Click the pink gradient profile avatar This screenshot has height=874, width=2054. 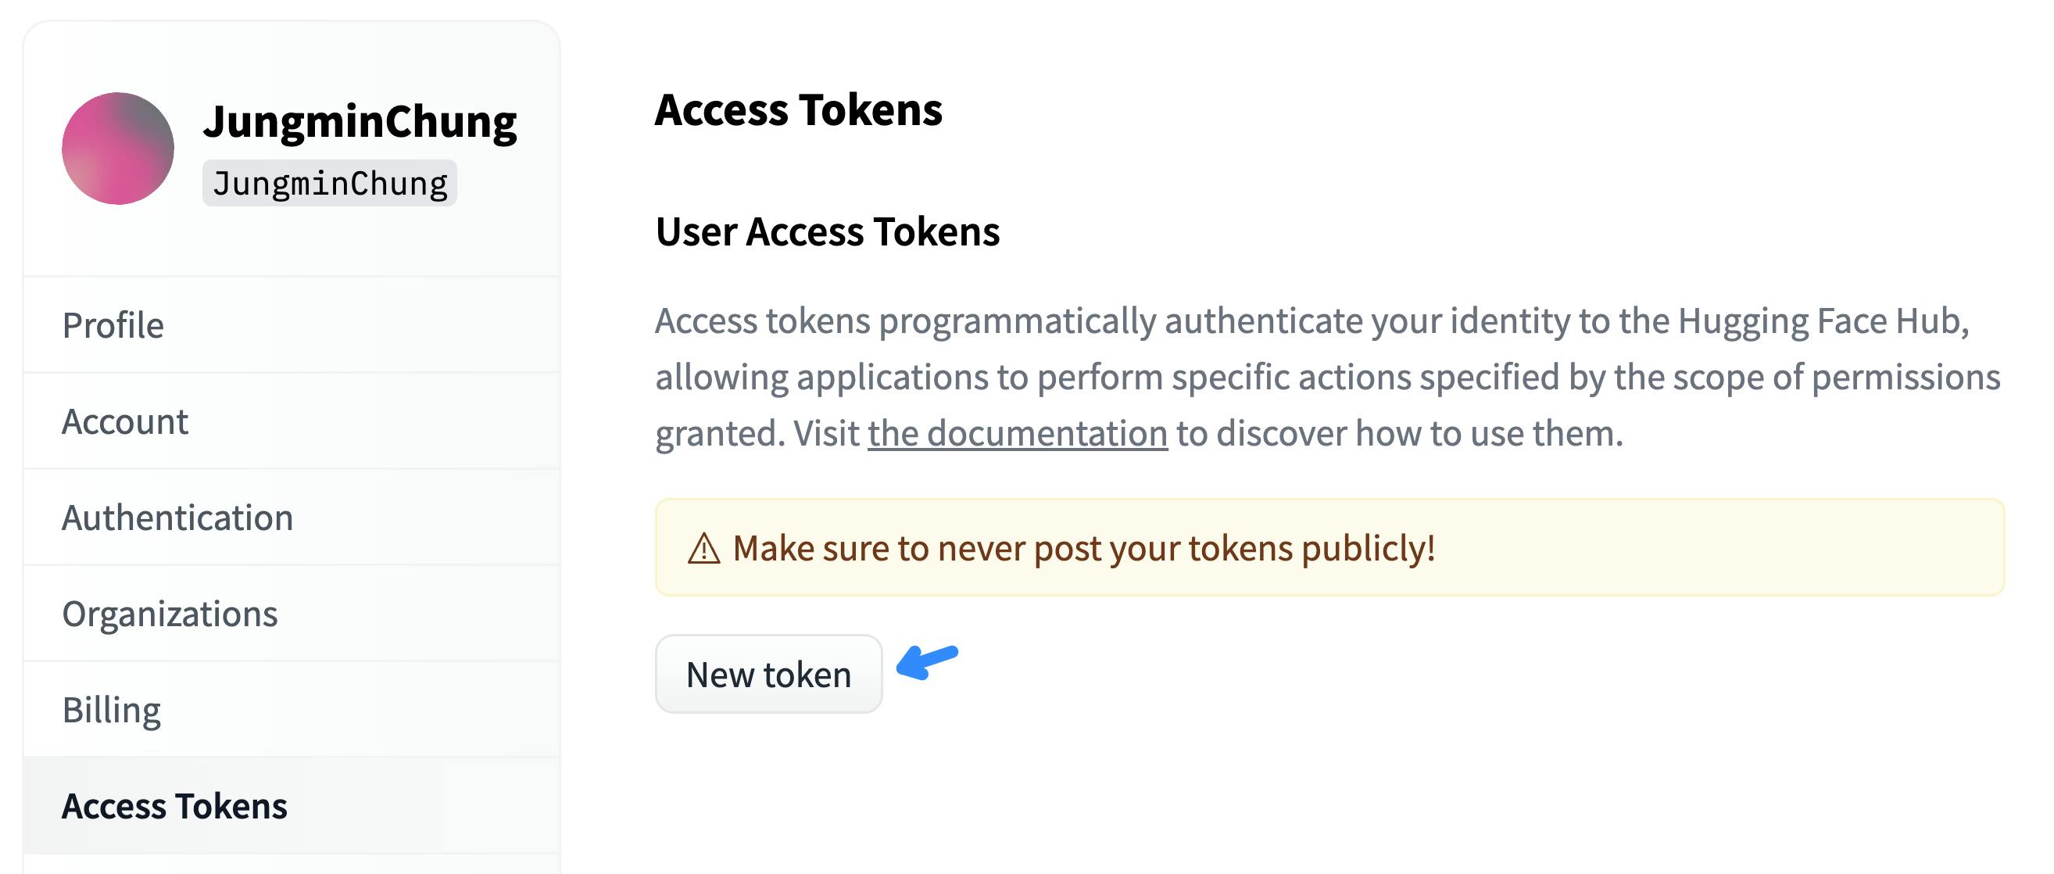point(118,149)
